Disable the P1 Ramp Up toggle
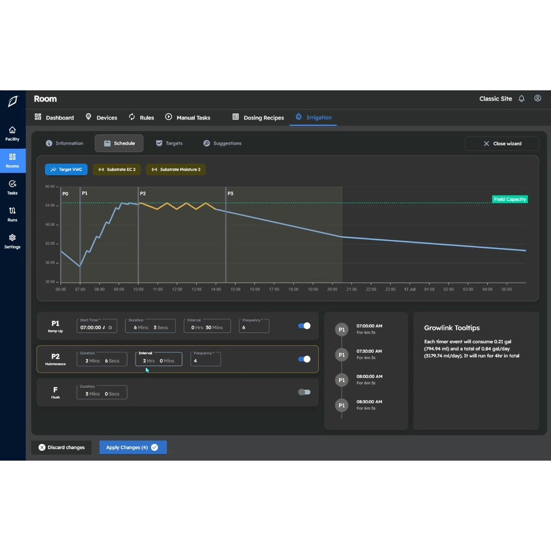Screen dimensions: 551x551 [x=304, y=326]
